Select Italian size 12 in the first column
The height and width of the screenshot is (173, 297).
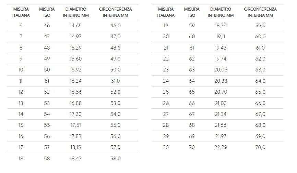click(x=21, y=92)
